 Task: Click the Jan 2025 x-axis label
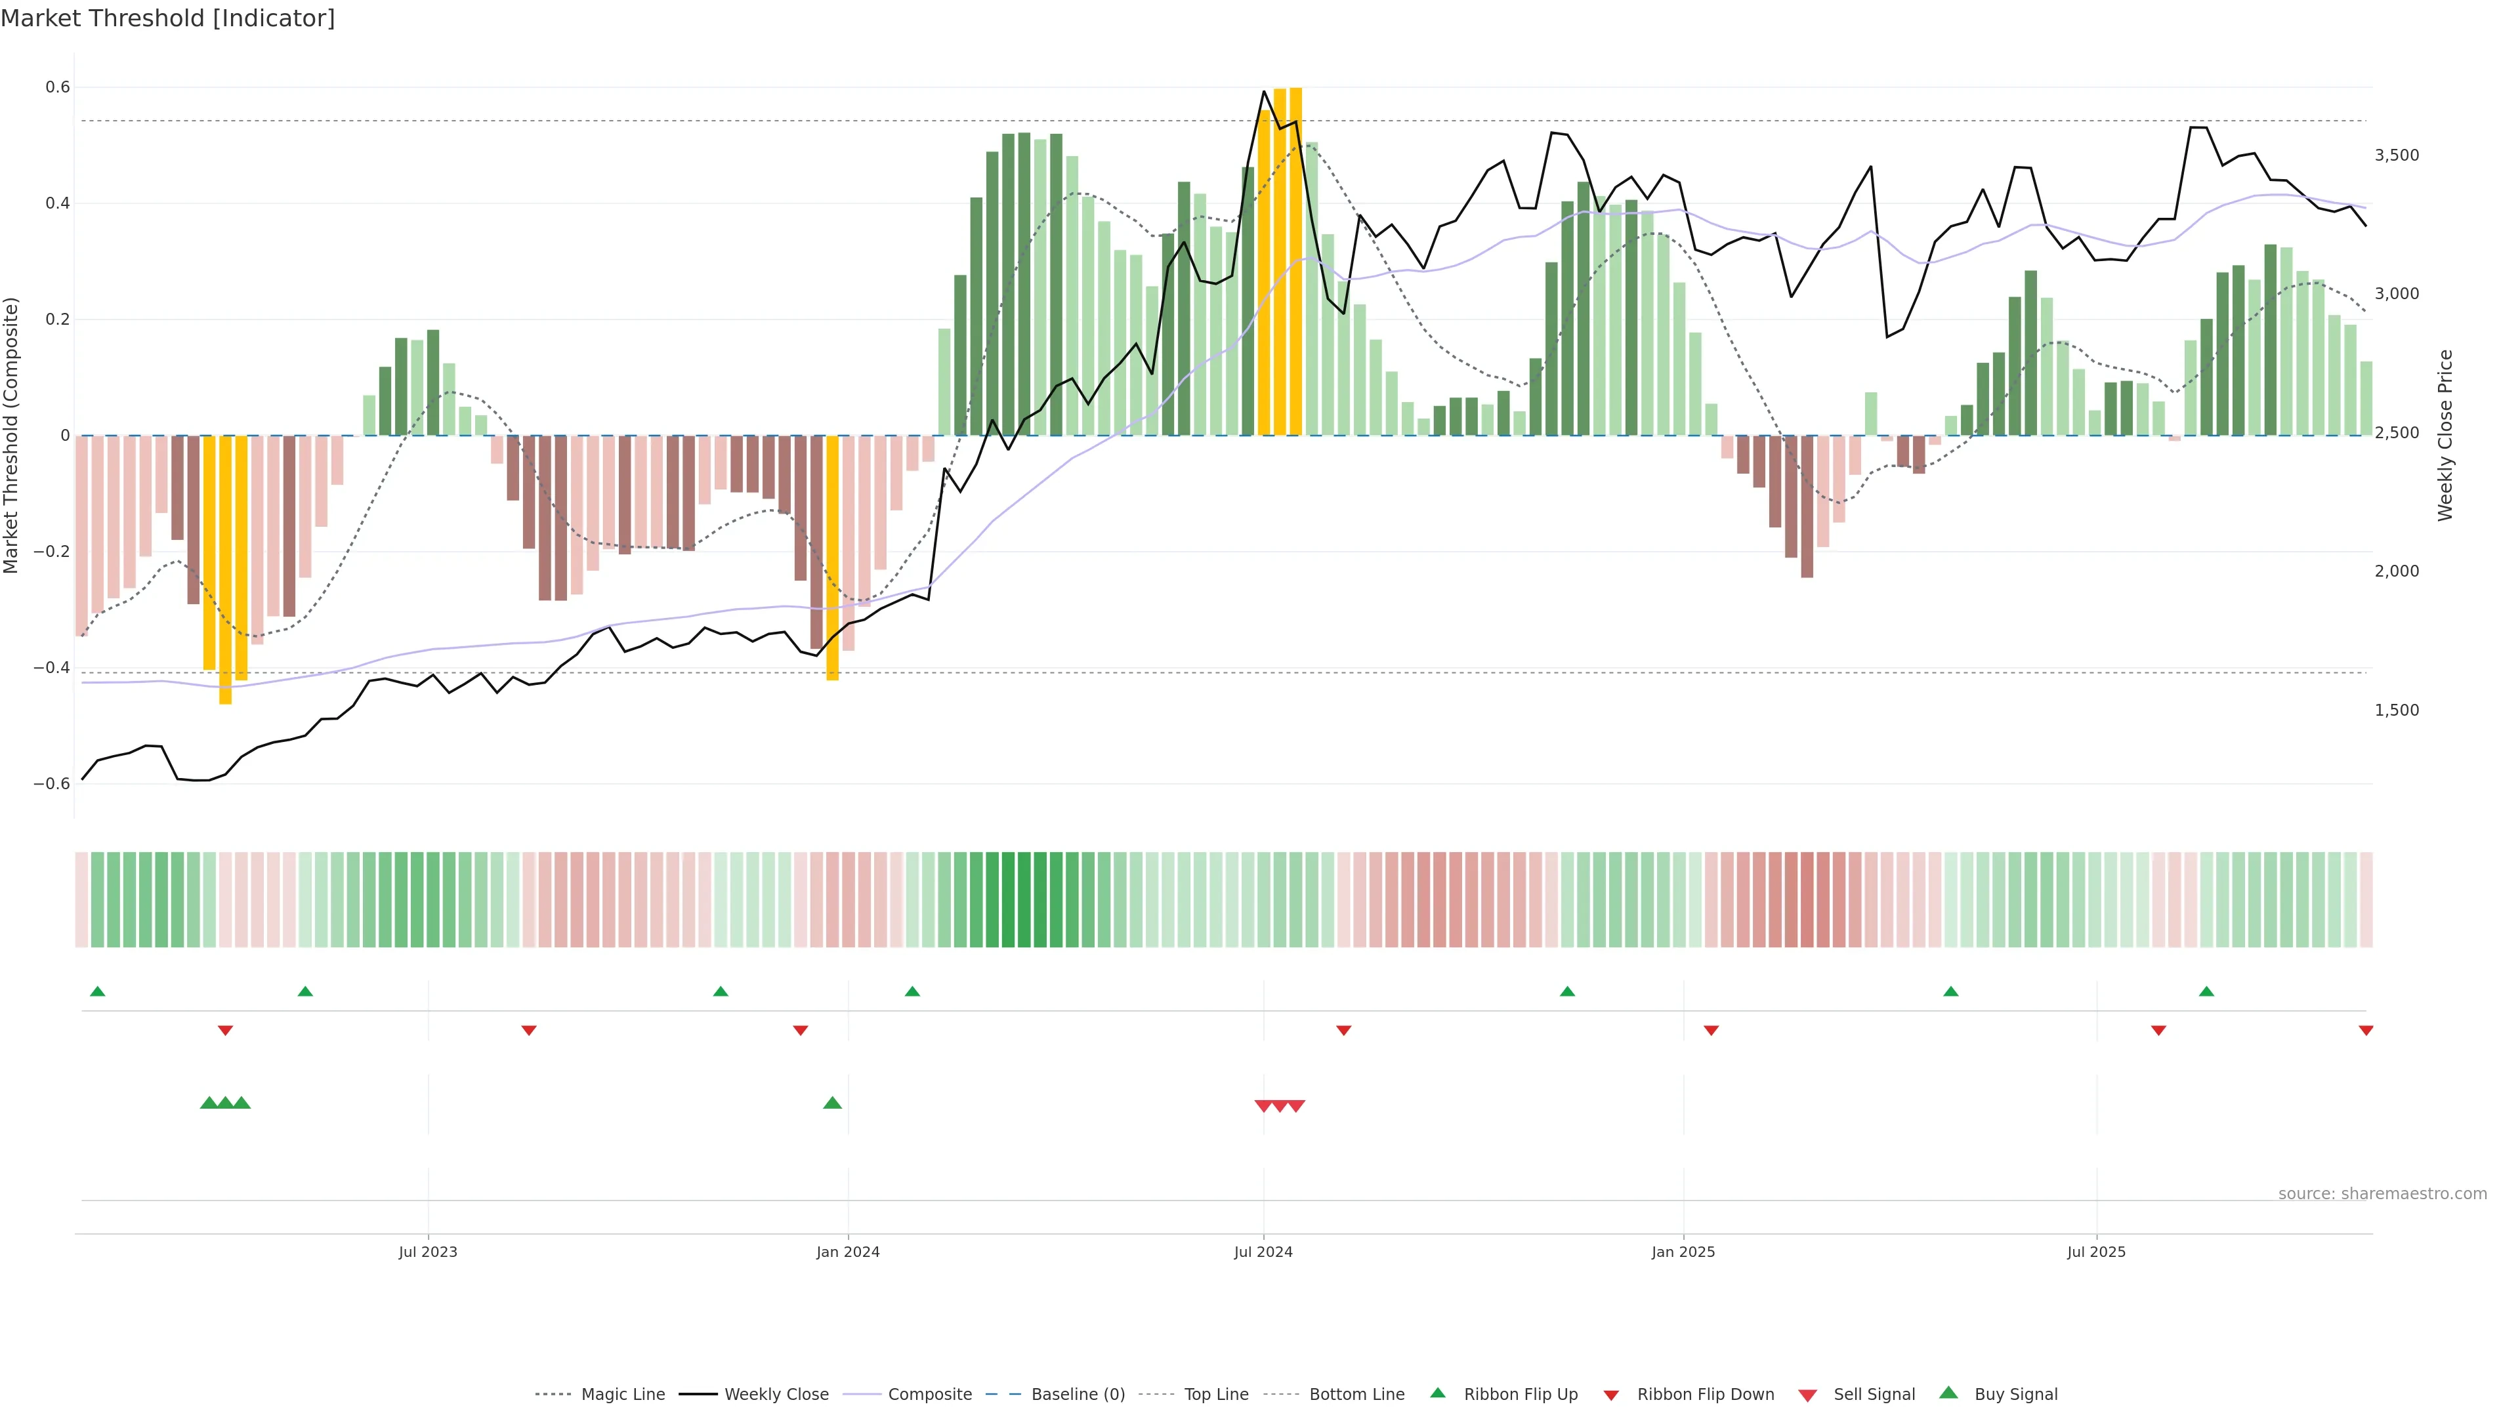point(1683,1252)
